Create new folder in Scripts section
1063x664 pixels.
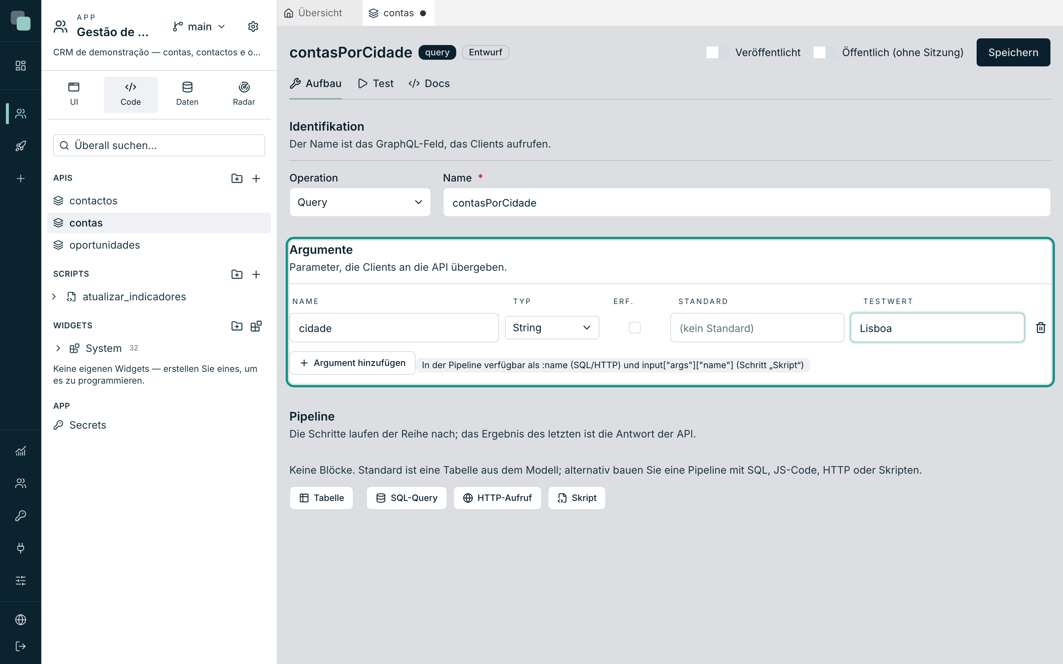(x=237, y=274)
